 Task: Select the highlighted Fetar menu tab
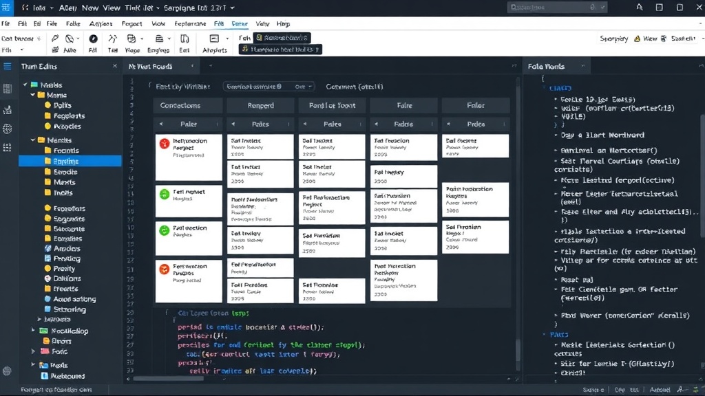[240, 24]
